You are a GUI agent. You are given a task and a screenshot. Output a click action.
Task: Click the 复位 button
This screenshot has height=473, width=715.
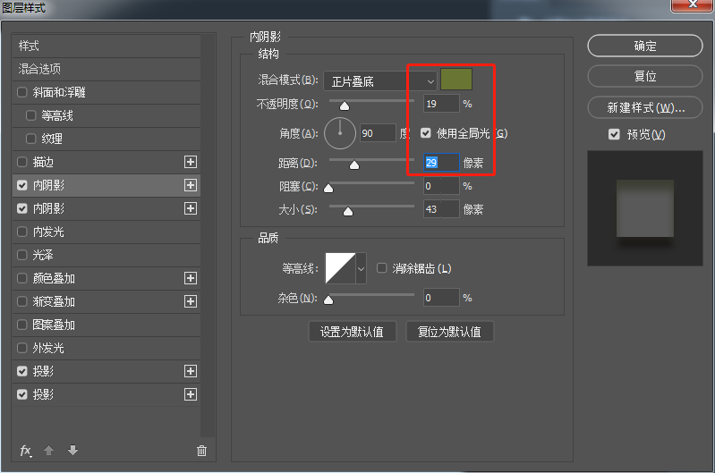[645, 76]
